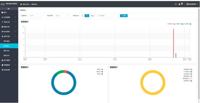This screenshot has width=200, height=103.
Task: Click the green swatch in type legend
Action: pyautogui.click(x=191, y=74)
